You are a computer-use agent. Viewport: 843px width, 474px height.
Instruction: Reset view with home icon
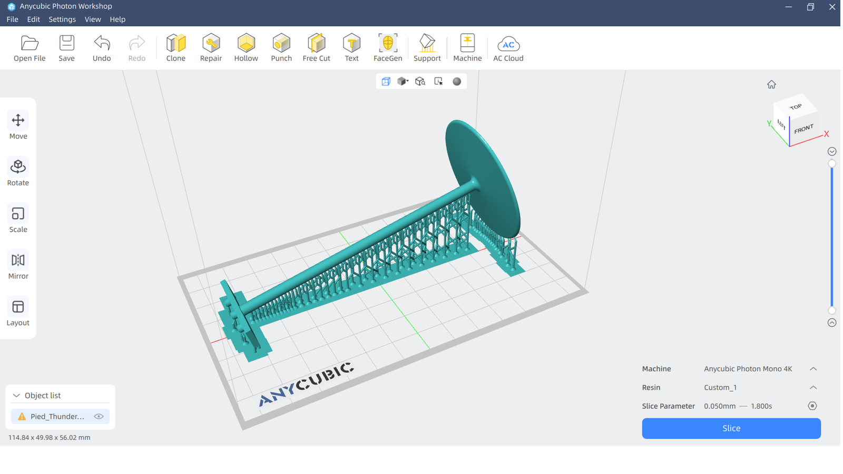click(771, 84)
